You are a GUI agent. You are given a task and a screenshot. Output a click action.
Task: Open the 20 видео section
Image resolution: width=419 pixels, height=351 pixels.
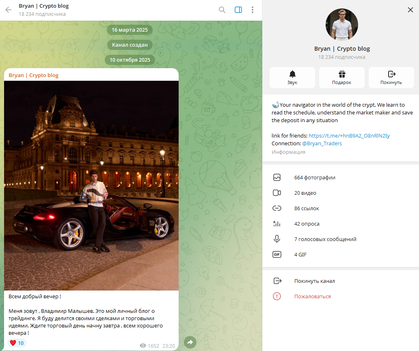(305, 193)
